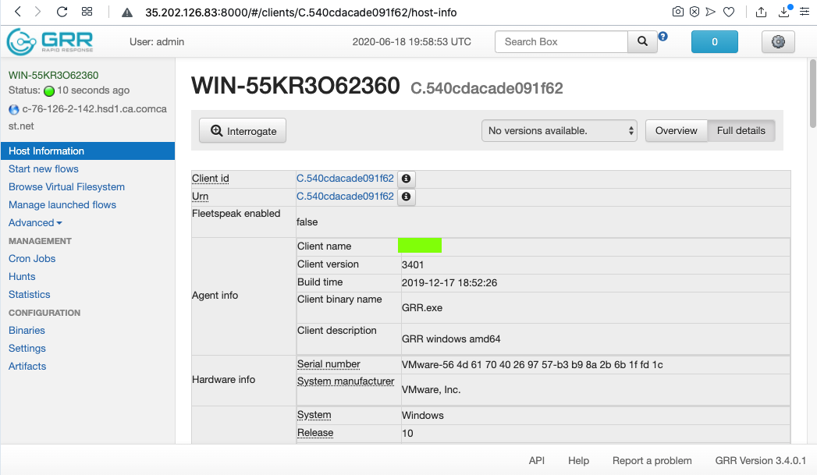The image size is (817, 475).
Task: Open Browse Virtual Filesystem
Action: [x=66, y=187]
